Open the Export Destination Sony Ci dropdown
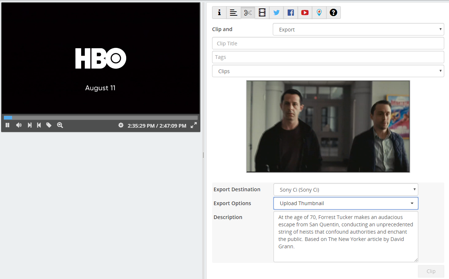 (346, 189)
